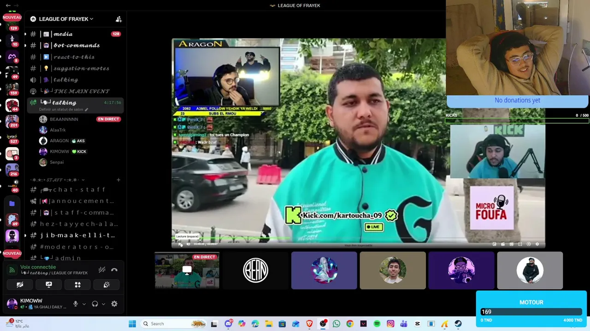Click the taskbar Search box
Viewport: 590px width, 331px height.
pos(173,324)
